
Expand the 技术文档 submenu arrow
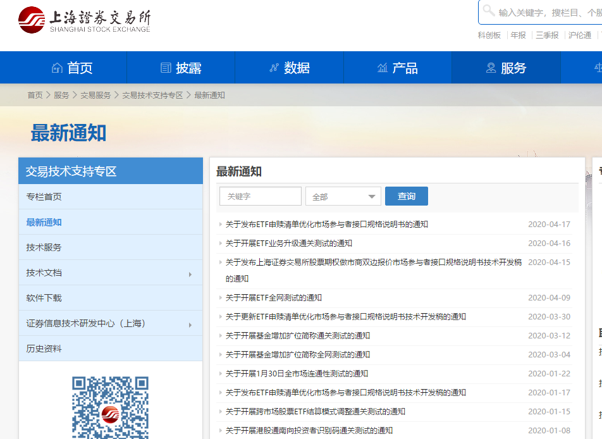tap(190, 275)
